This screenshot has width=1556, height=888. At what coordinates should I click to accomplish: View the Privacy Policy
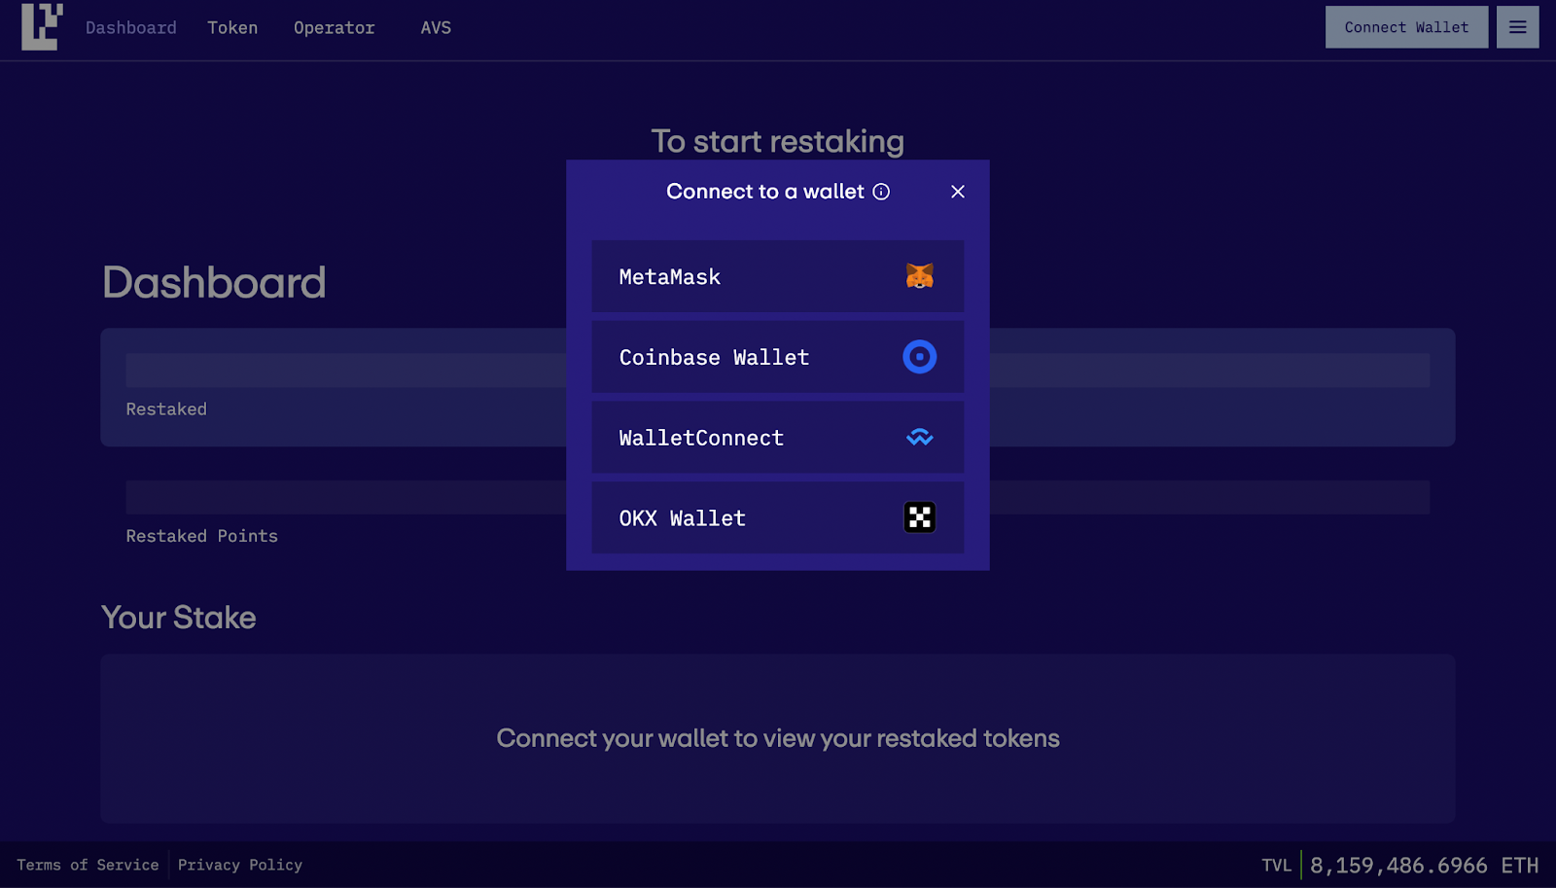[239, 865]
